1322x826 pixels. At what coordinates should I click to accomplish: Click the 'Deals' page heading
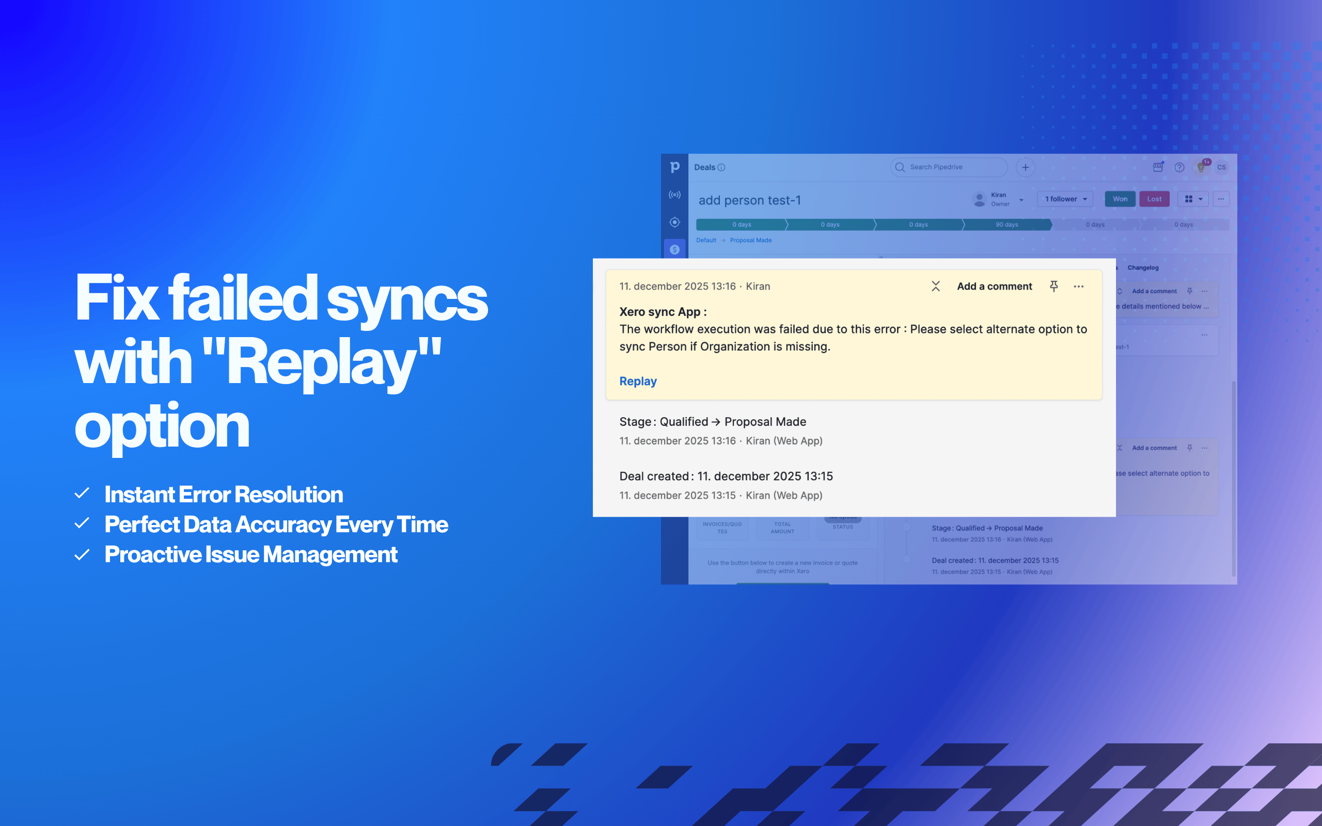(704, 168)
